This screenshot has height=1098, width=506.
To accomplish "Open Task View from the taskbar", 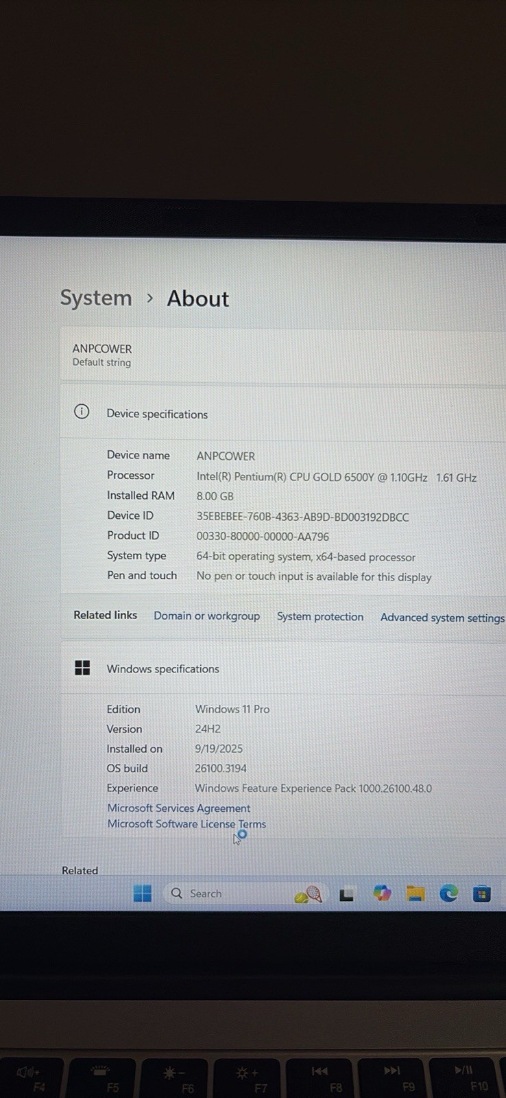I will [346, 894].
